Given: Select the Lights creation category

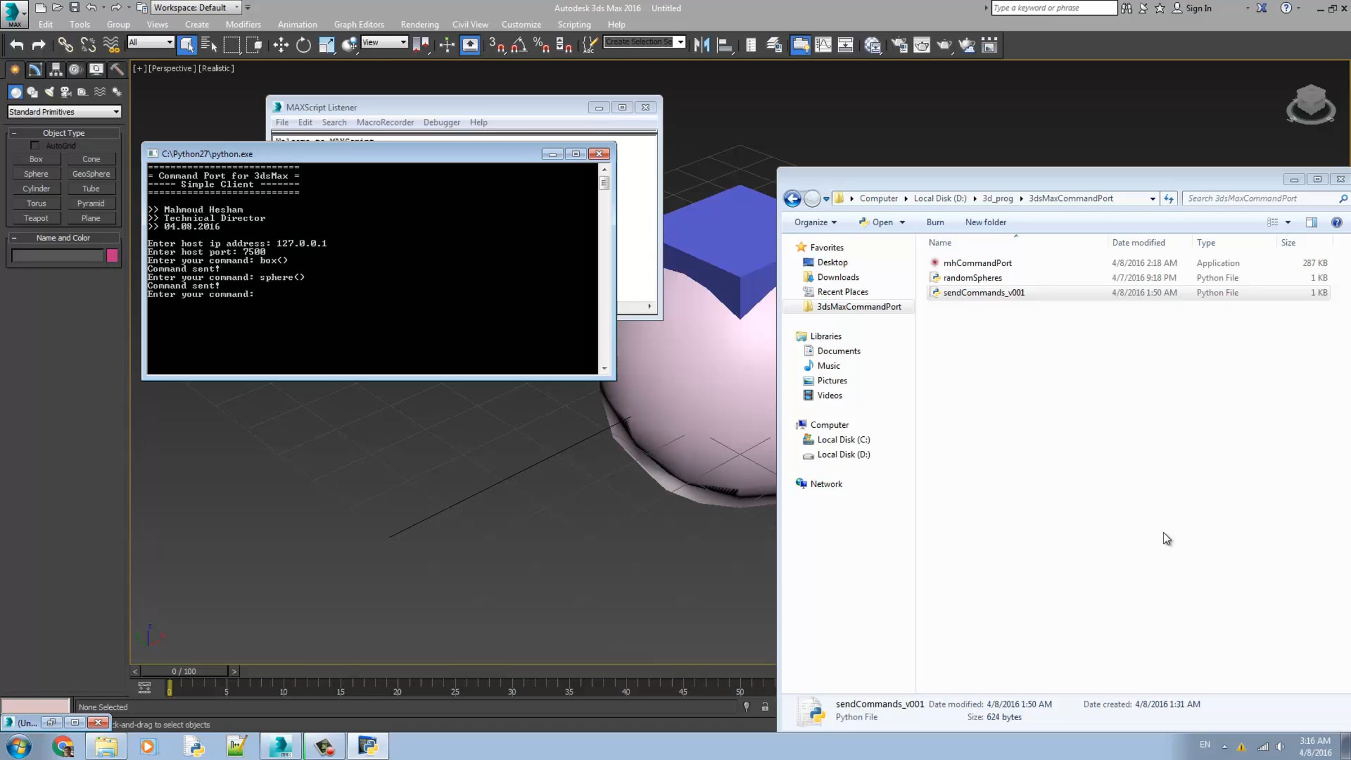Looking at the screenshot, I should [x=50, y=92].
